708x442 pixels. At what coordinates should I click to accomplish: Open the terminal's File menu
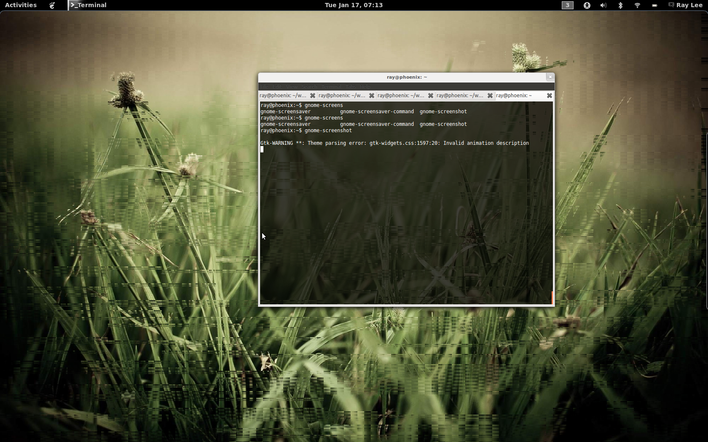pos(264,87)
